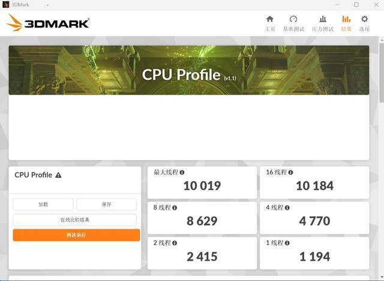384x281 pixels.
Task: Click the 在线比较结果 compare online button
Action: pyautogui.click(x=74, y=220)
